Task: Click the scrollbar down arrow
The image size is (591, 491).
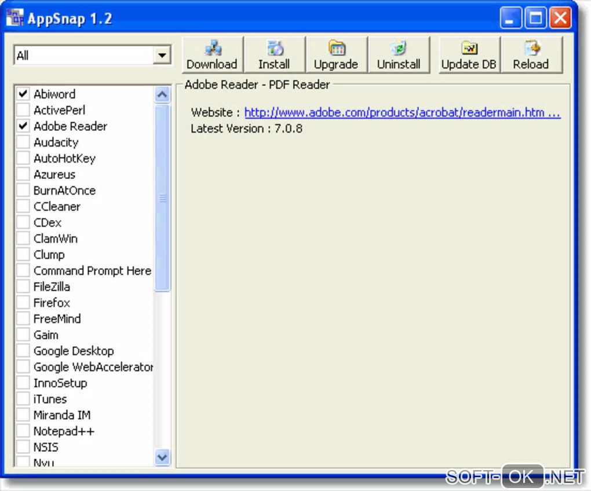Action: tap(162, 457)
